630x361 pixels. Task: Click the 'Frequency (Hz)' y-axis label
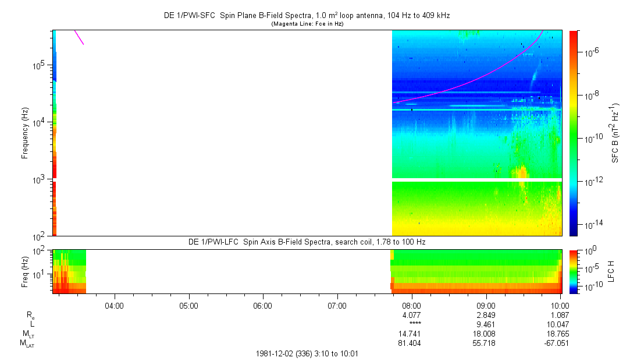tap(25, 133)
